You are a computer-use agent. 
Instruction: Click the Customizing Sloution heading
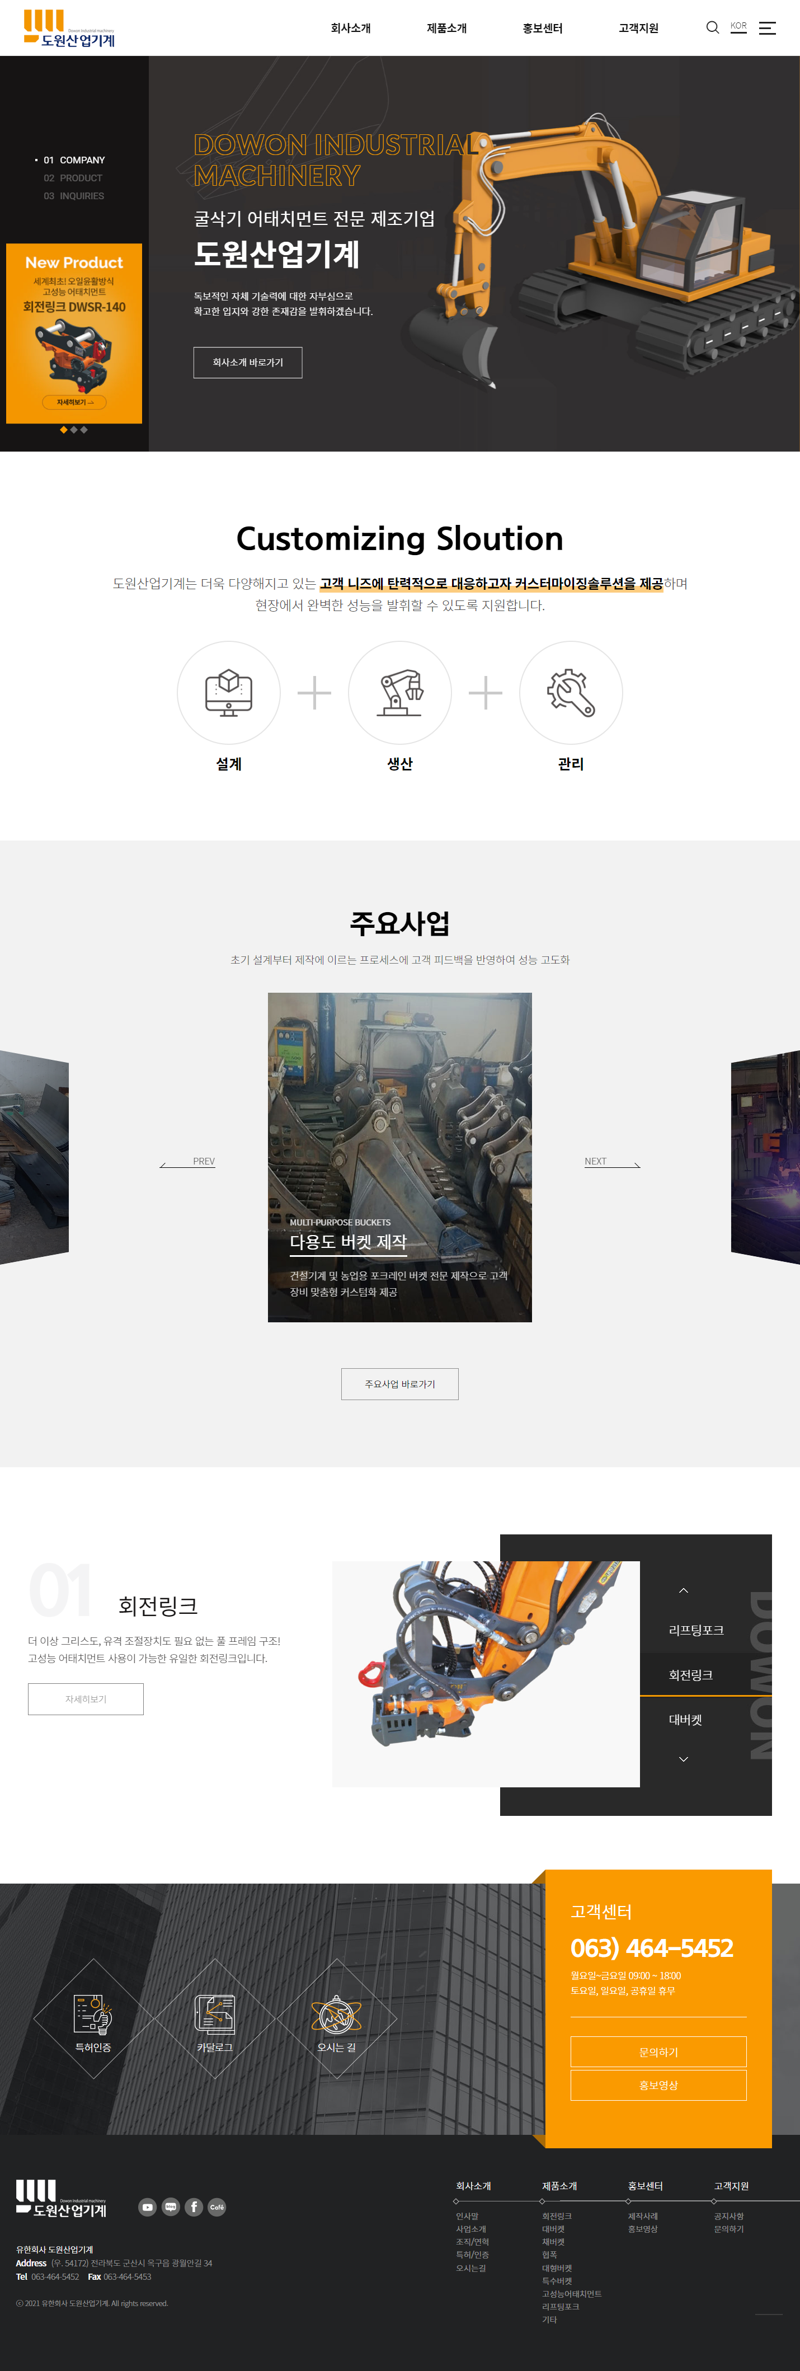(x=399, y=538)
